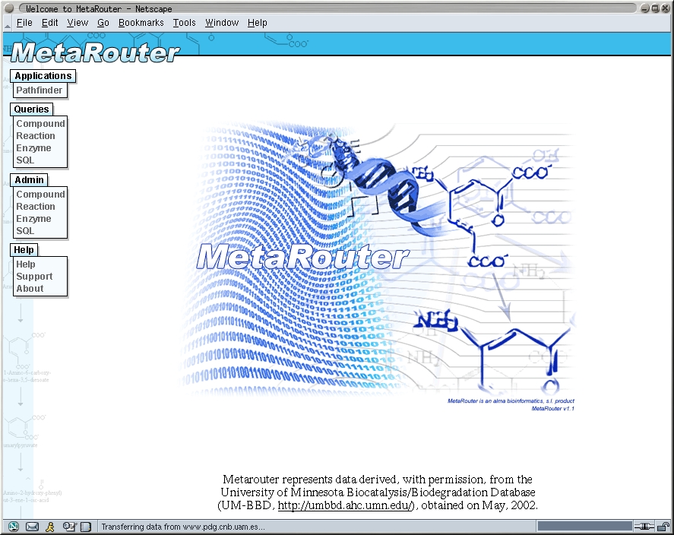Select SQL under the Admin section
The height and width of the screenshot is (535, 674).
pyautogui.click(x=25, y=231)
